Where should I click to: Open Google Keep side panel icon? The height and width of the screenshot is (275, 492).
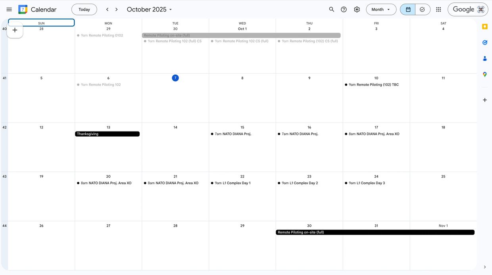(485, 27)
